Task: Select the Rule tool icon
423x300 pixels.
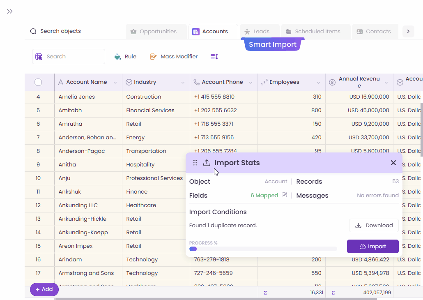Action: (118, 56)
